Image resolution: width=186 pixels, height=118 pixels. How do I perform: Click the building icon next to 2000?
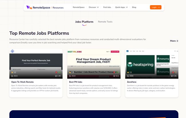tap(128, 76)
